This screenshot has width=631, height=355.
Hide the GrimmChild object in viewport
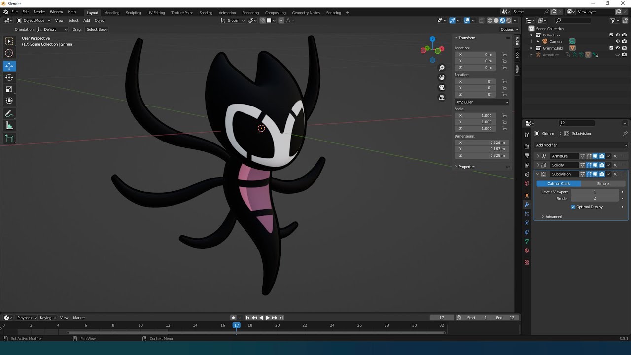618,48
